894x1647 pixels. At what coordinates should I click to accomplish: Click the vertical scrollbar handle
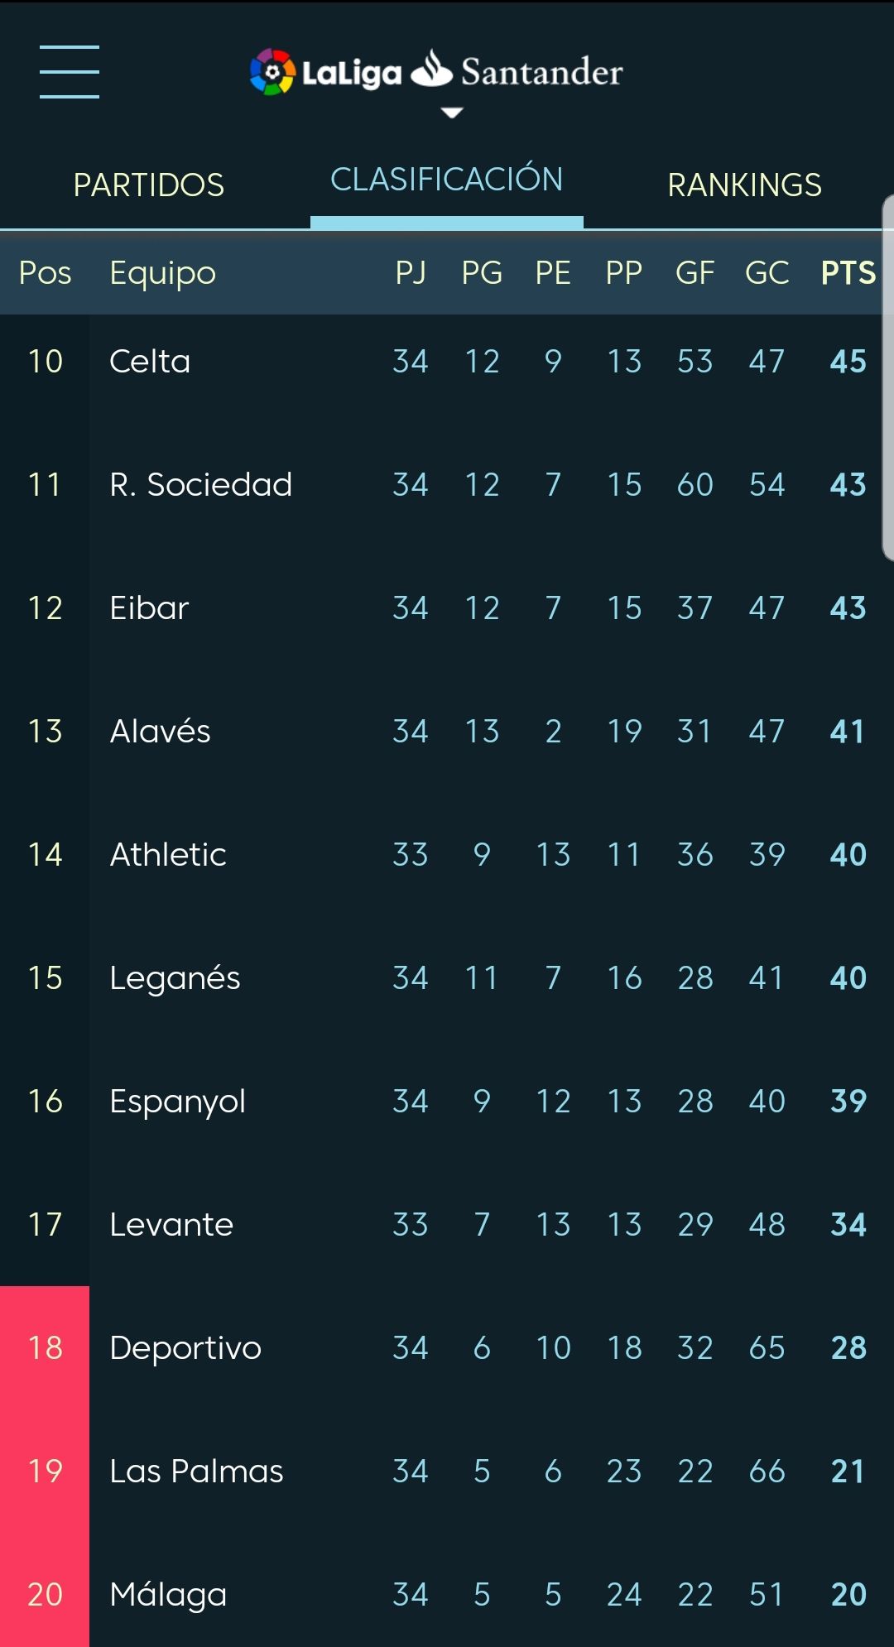point(888,378)
